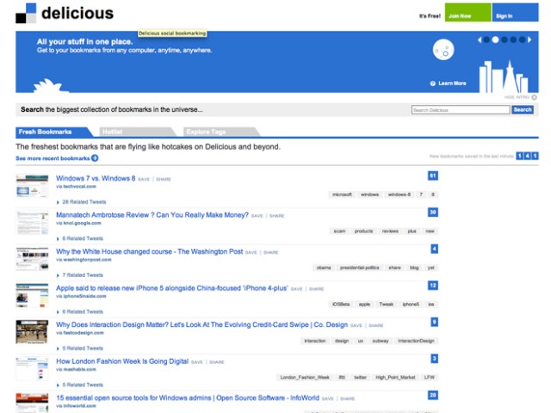Open Mannatech review thumbnail

point(32,223)
